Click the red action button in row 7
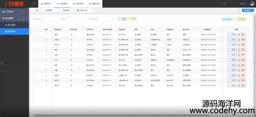 241,65
